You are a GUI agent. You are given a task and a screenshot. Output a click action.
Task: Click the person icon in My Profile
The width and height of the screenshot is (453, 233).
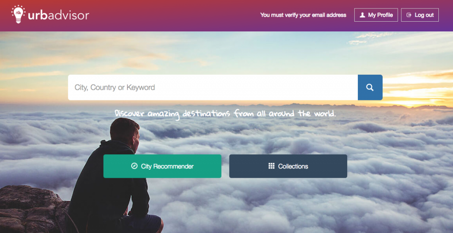[x=362, y=15]
